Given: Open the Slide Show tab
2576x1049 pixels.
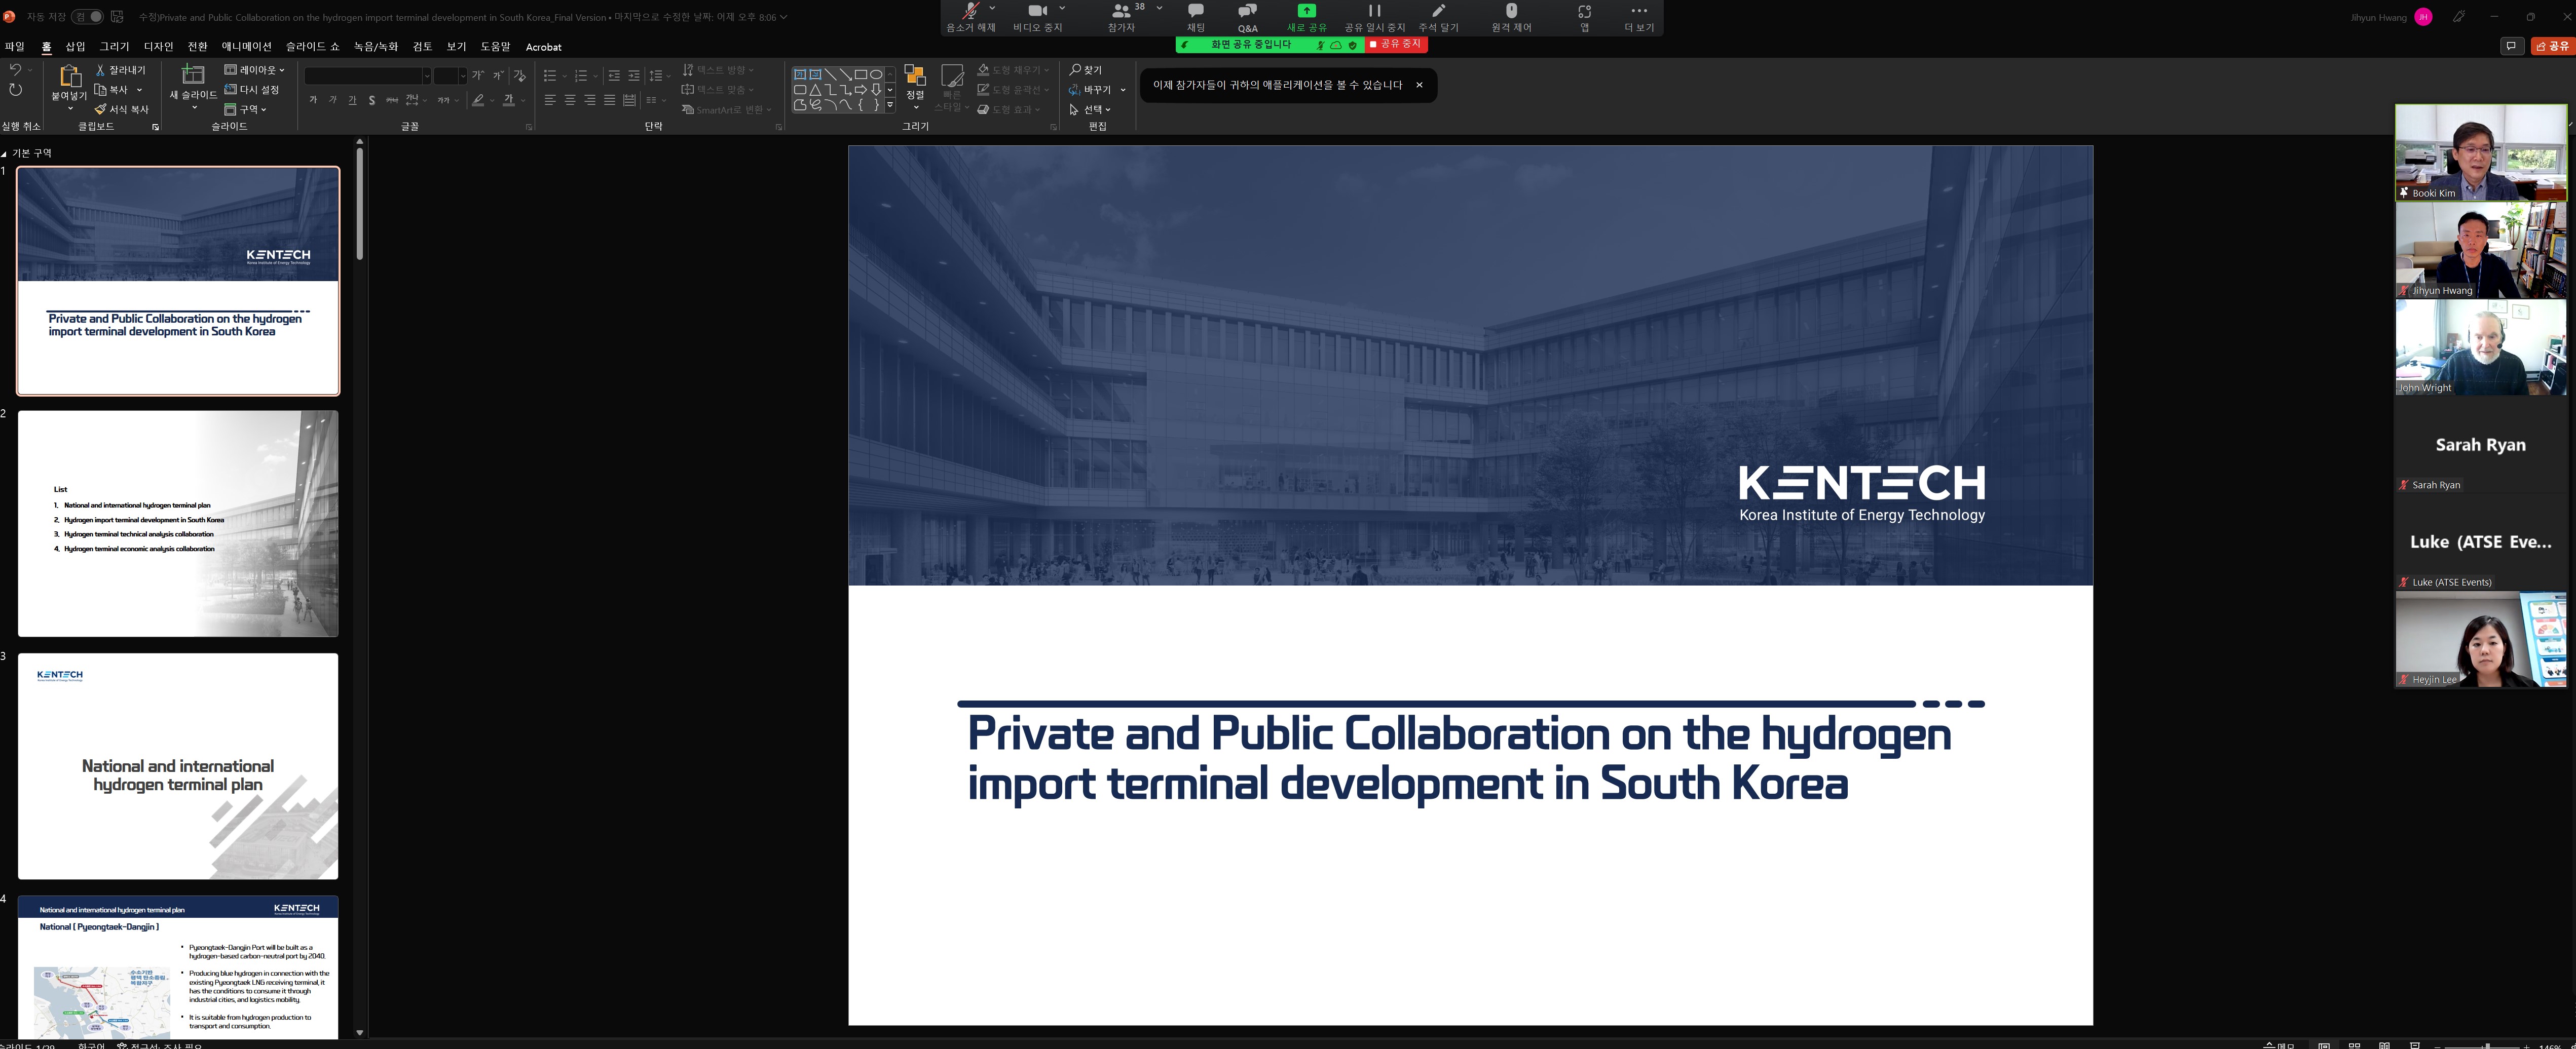Looking at the screenshot, I should (x=312, y=47).
